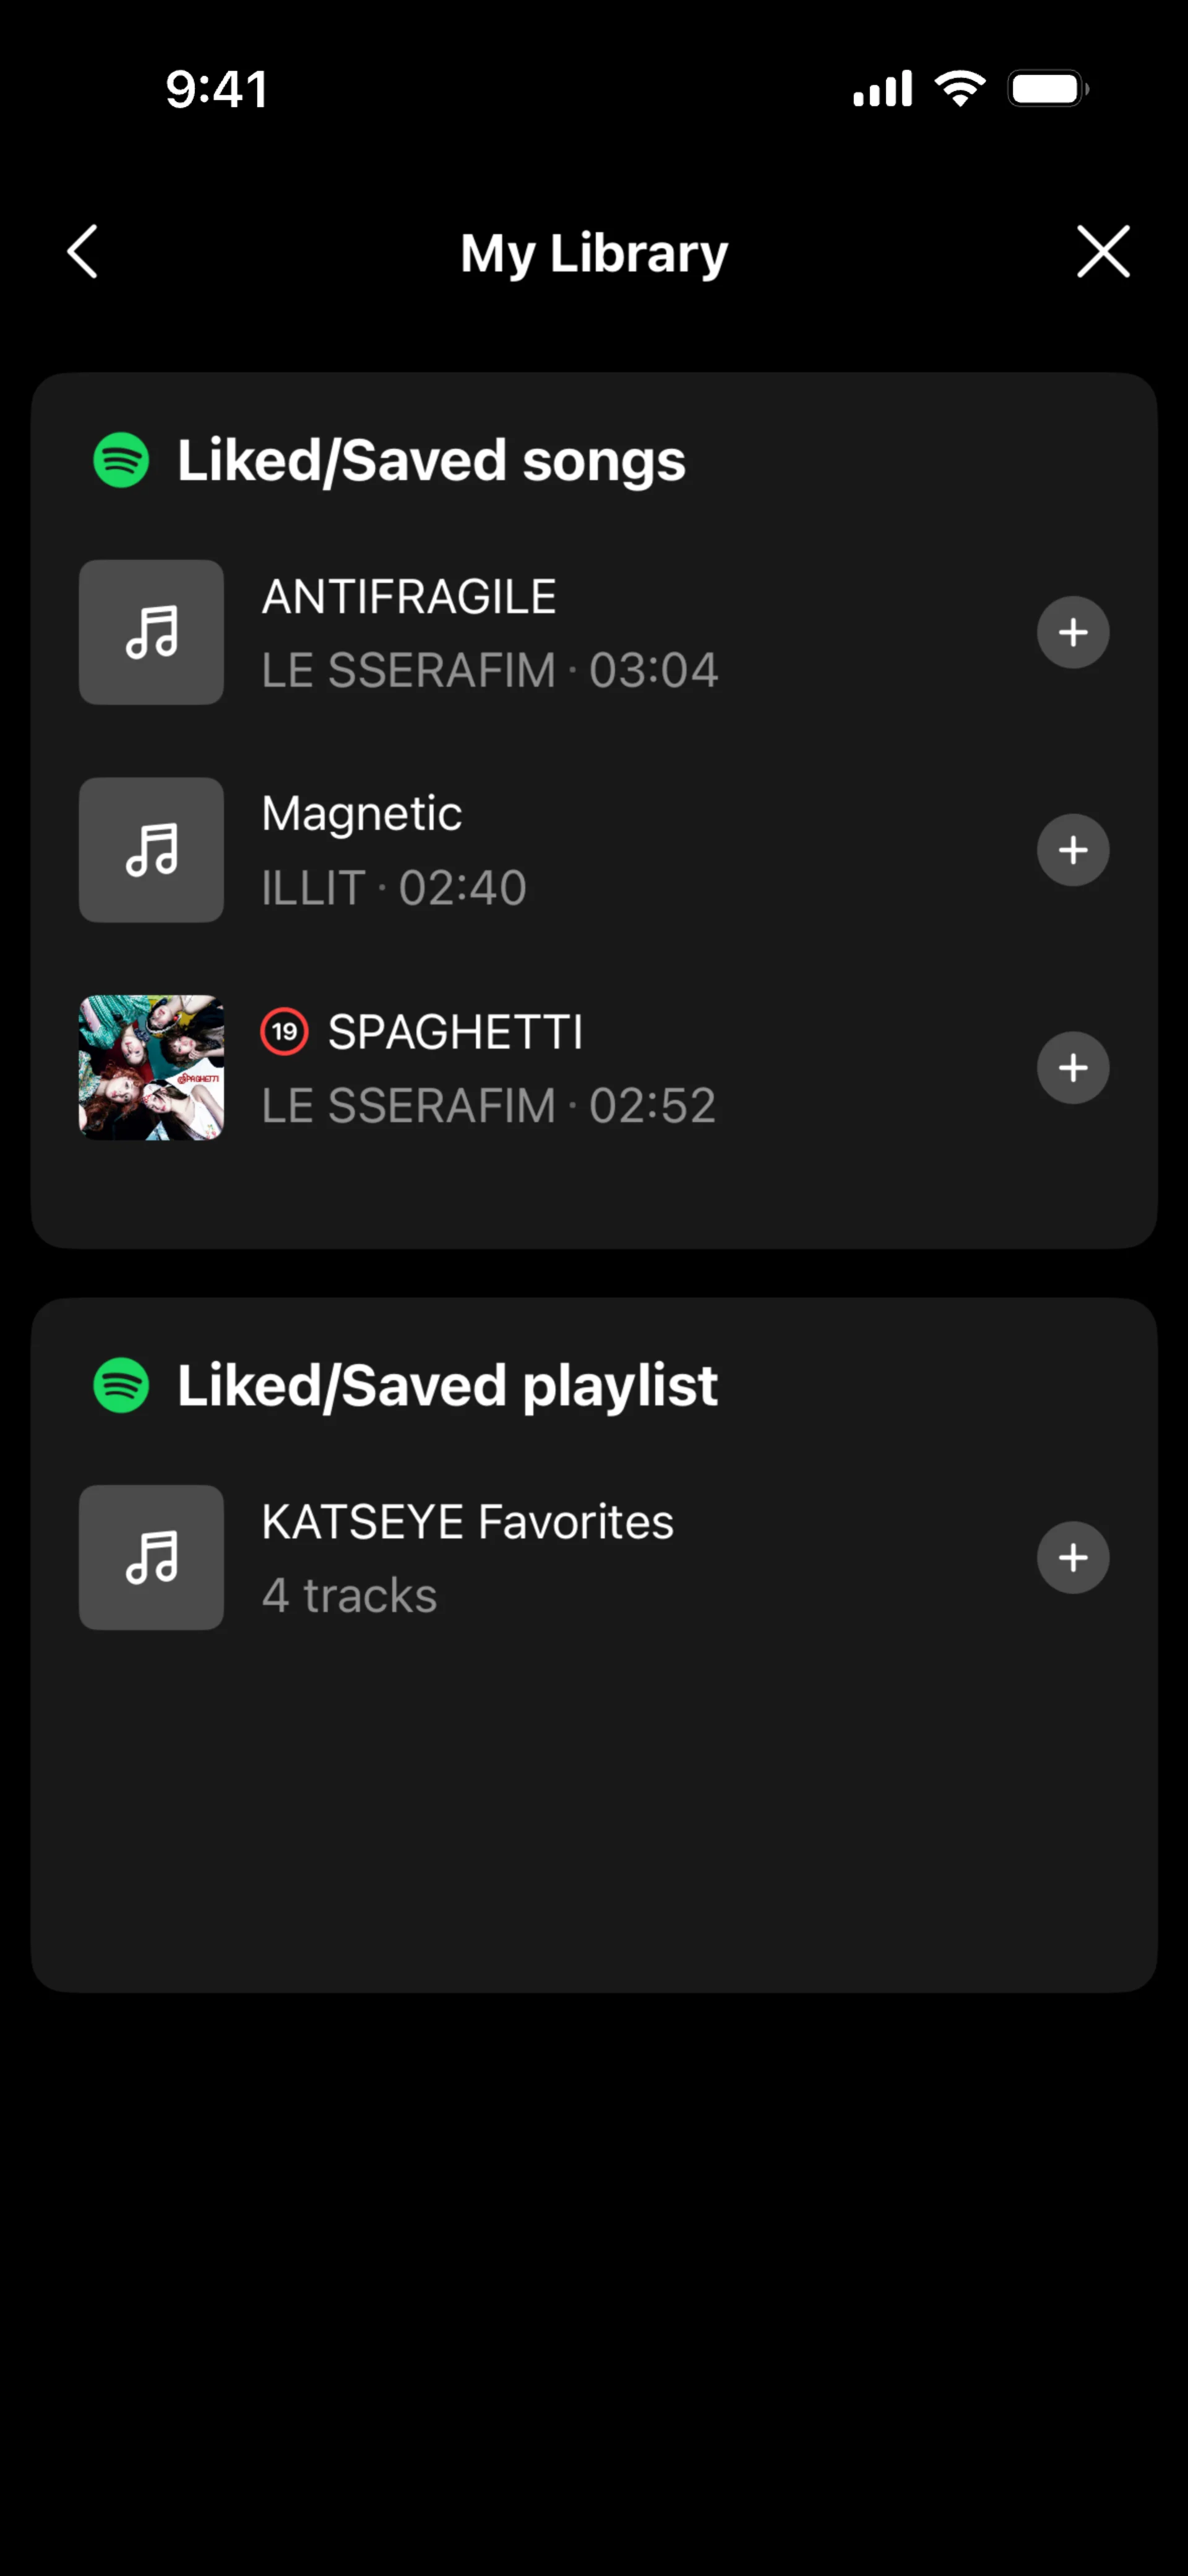Tap the Spotify logo beside Liked/Saved playlist
Screen dimensions: 1188x2576
(121, 1385)
